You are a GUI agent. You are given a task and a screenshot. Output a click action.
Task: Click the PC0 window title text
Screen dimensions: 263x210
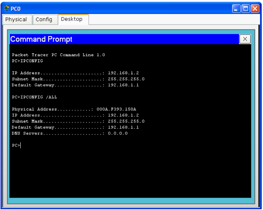[x=16, y=9]
